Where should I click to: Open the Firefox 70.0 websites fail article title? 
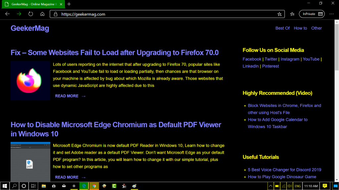click(x=115, y=52)
